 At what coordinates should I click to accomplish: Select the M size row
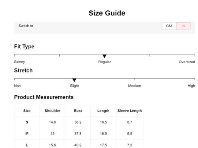(x=78, y=134)
